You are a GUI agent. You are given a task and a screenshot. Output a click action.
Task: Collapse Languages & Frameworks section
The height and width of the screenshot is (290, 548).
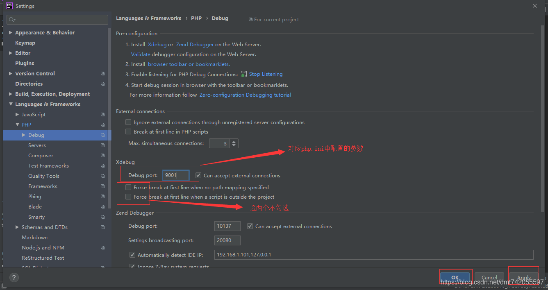click(11, 104)
